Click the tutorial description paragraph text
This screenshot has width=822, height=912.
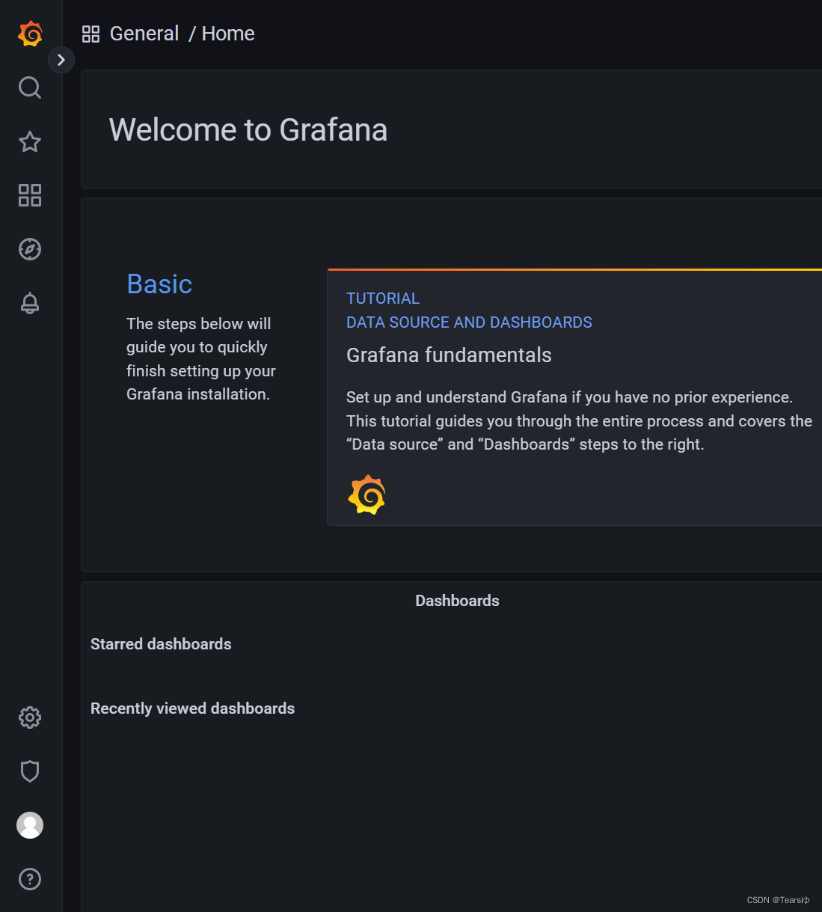pos(579,420)
